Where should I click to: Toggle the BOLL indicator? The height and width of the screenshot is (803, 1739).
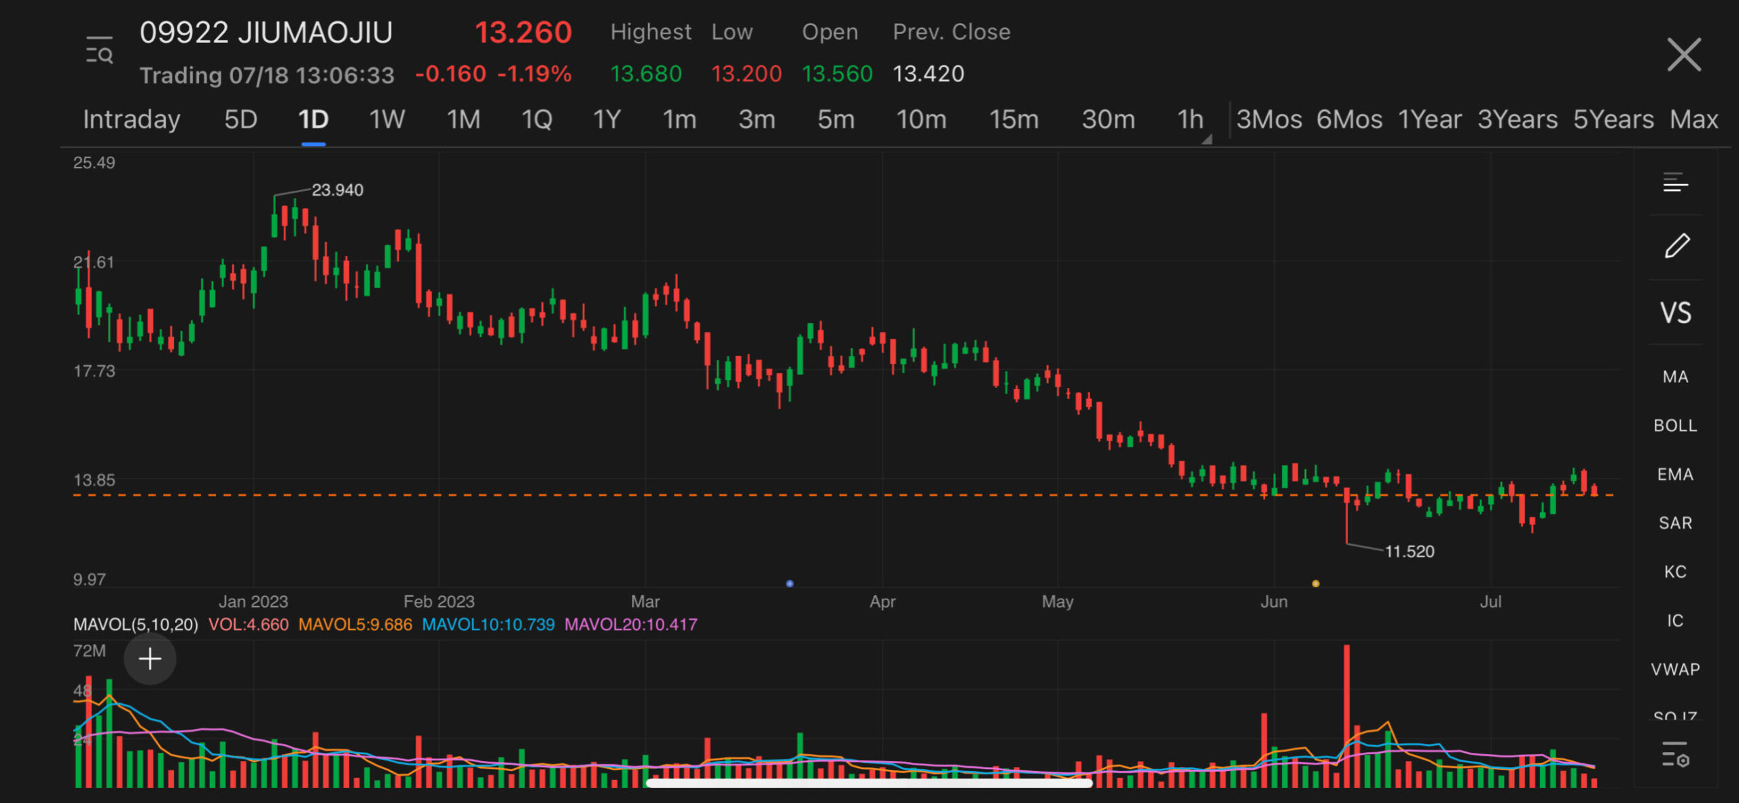[x=1675, y=426]
